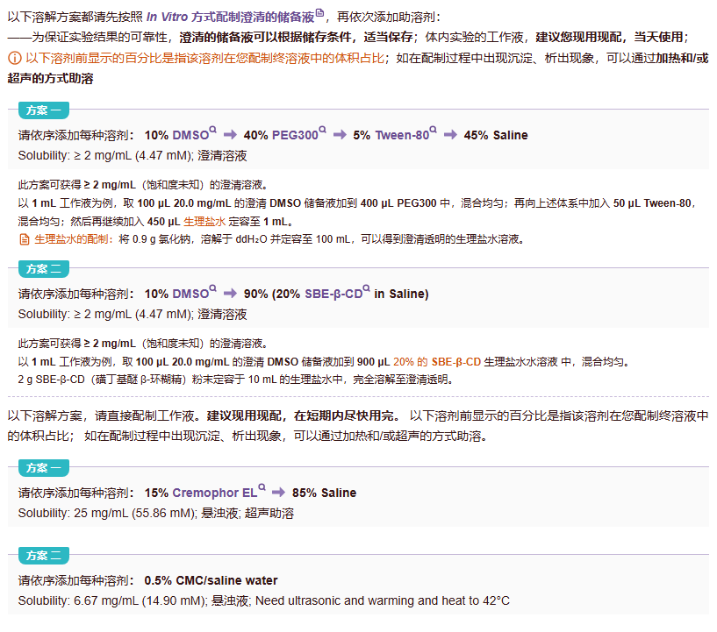Click arrow between Tween-80 and 45% Saline
This screenshot has width=717, height=632.
coord(450,135)
